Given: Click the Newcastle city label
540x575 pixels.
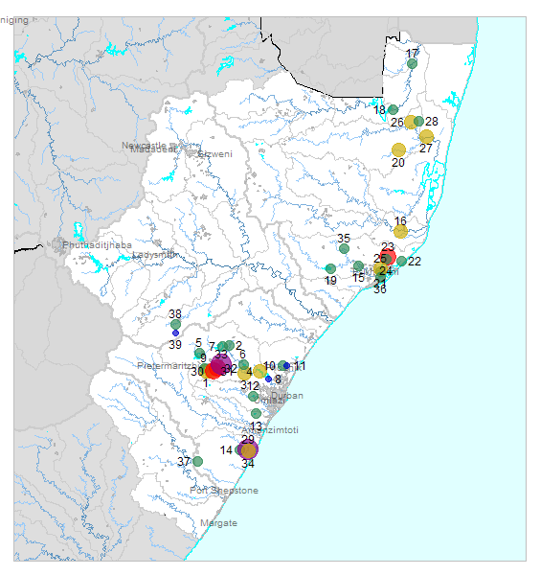Looking at the screenshot, I should coord(144,146).
